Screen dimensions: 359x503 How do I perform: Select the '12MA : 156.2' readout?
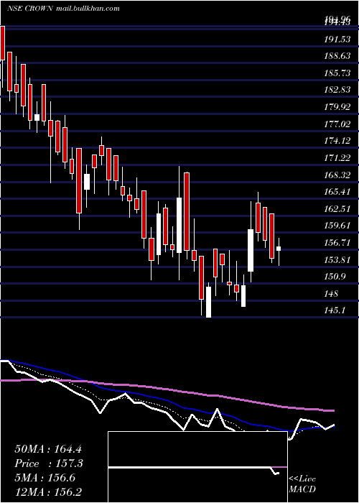tap(47, 492)
